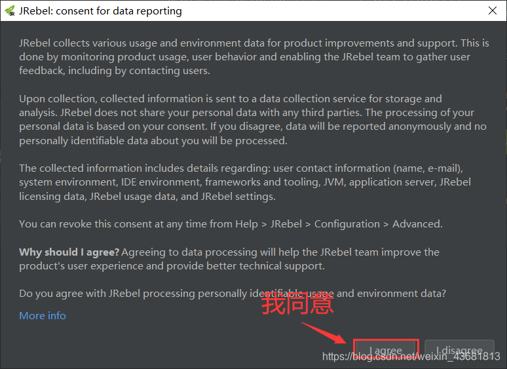
Task: Decline using the I disagree button
Action: tap(459, 350)
